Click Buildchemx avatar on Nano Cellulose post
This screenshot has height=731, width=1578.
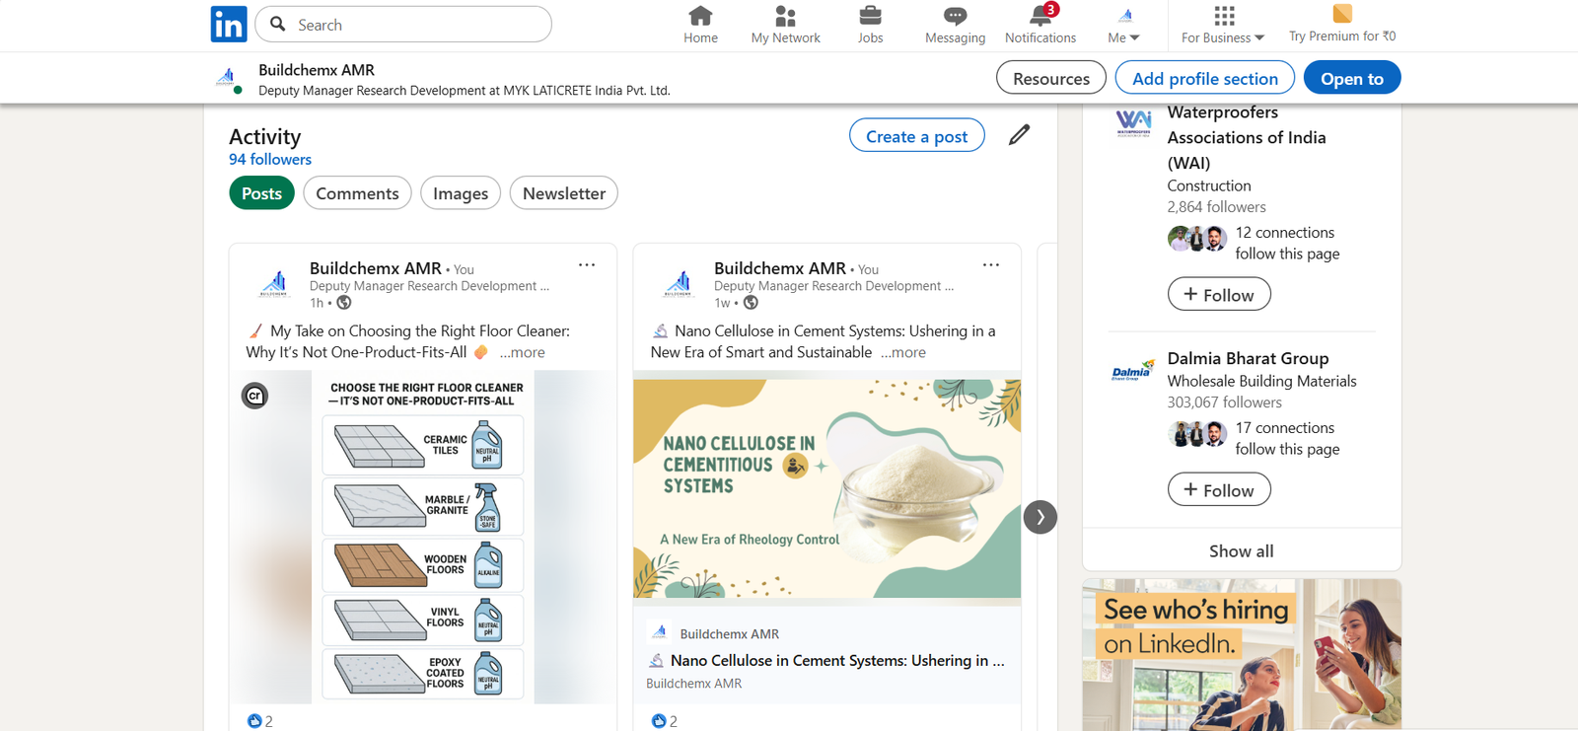(x=679, y=284)
